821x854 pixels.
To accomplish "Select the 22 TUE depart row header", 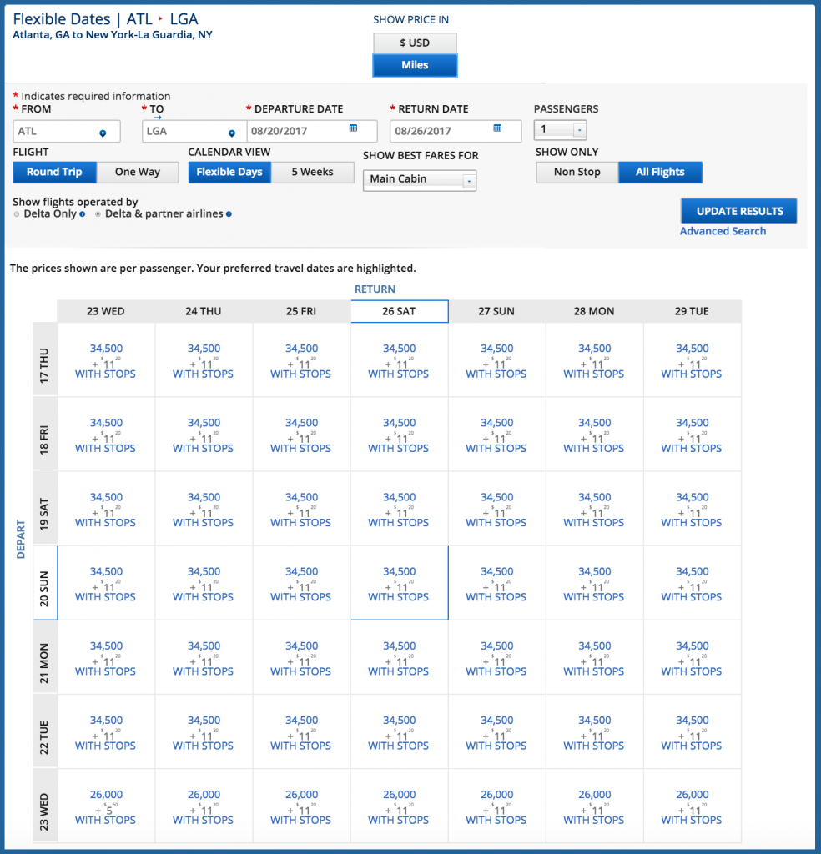I will (x=45, y=731).
